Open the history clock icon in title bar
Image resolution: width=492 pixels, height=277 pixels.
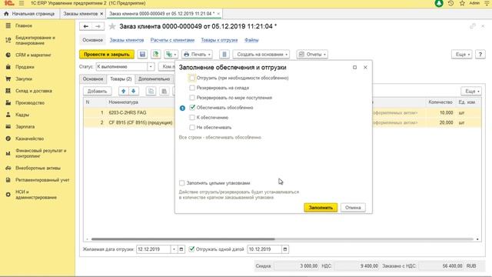[450, 3]
